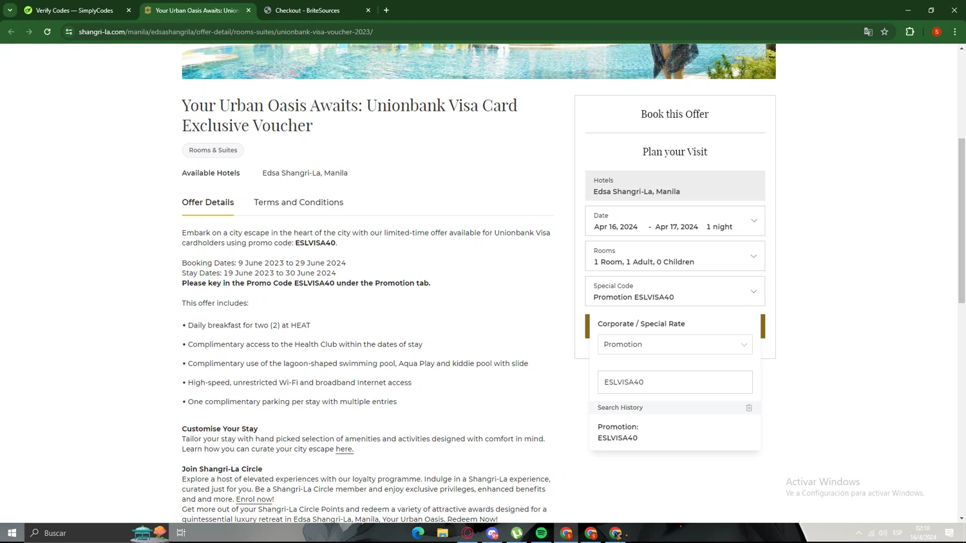Show hidden system tray icons
The height and width of the screenshot is (543, 966).
click(x=858, y=533)
